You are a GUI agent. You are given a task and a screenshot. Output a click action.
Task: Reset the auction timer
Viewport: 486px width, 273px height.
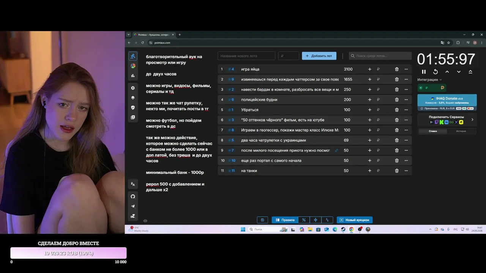436,72
